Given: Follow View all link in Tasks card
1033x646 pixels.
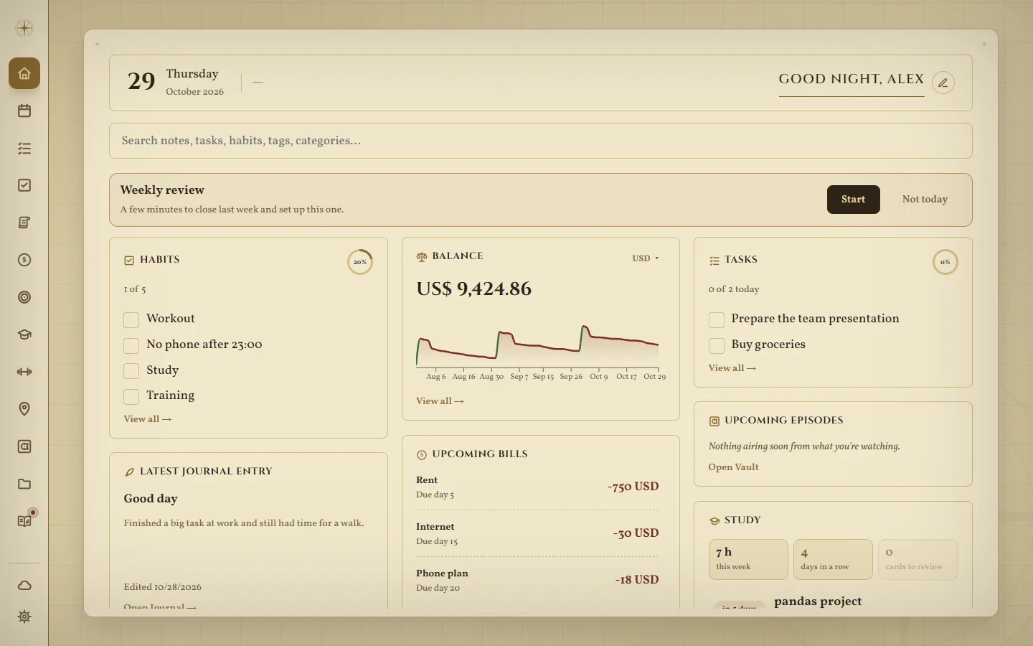Looking at the screenshot, I should [x=732, y=368].
